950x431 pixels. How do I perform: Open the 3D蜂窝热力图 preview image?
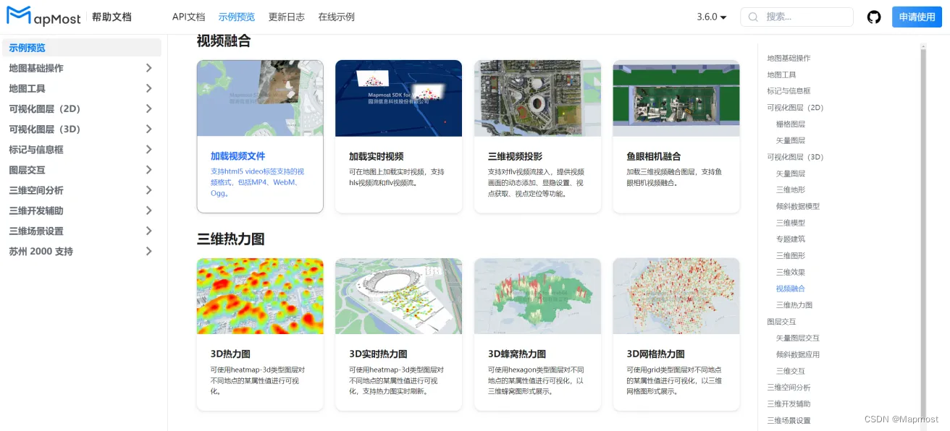click(537, 296)
